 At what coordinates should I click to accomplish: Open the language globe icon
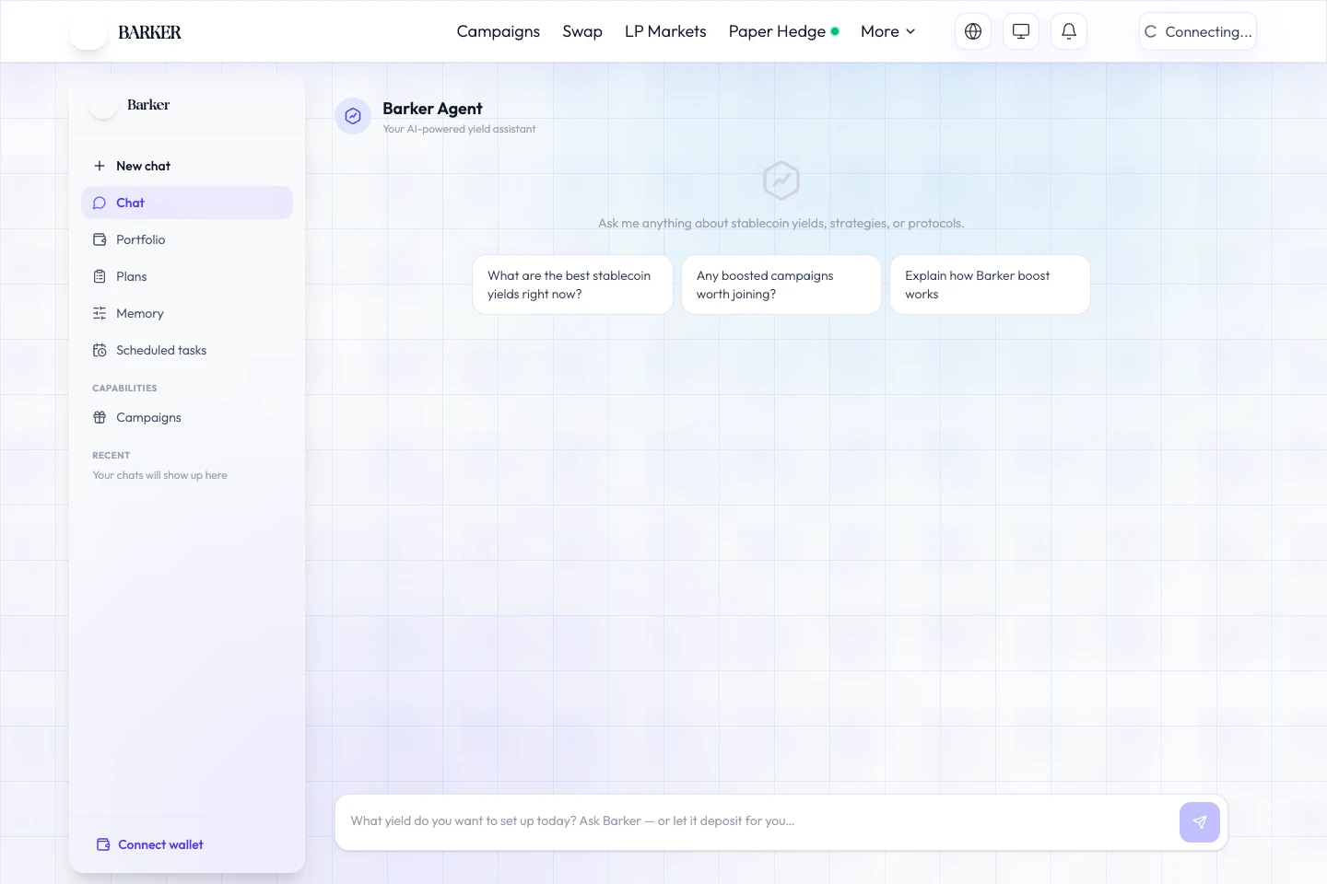click(973, 31)
